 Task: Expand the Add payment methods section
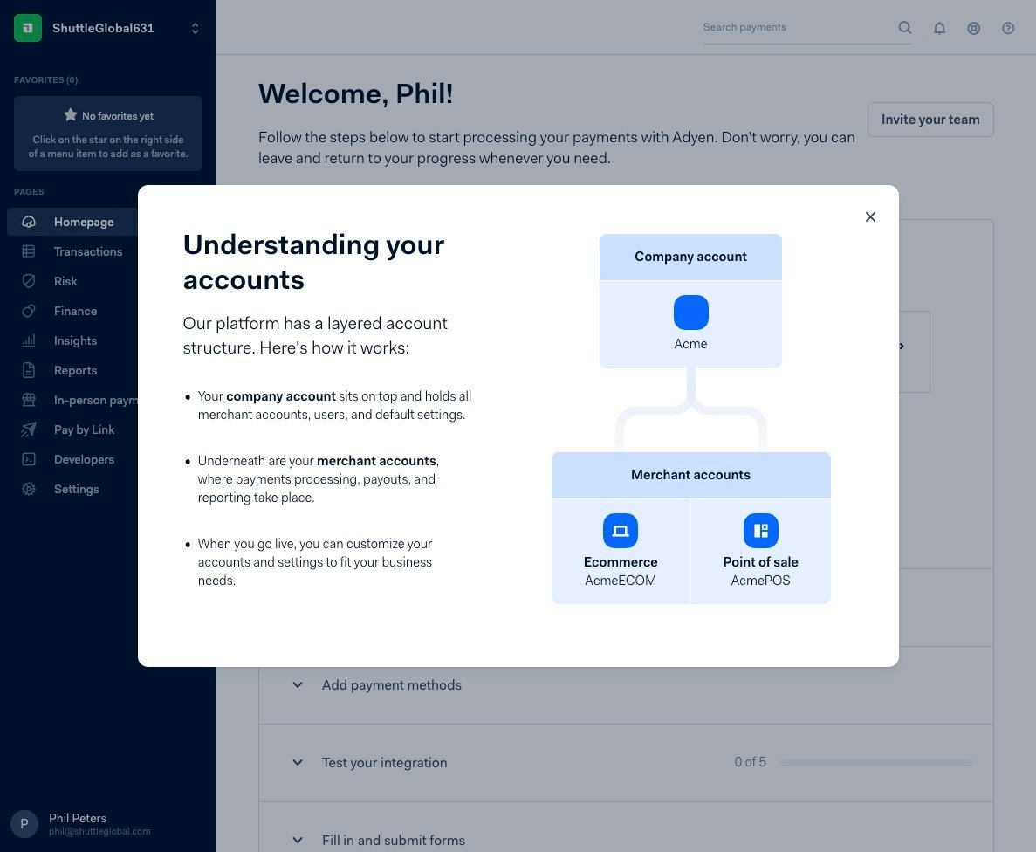[x=298, y=684]
